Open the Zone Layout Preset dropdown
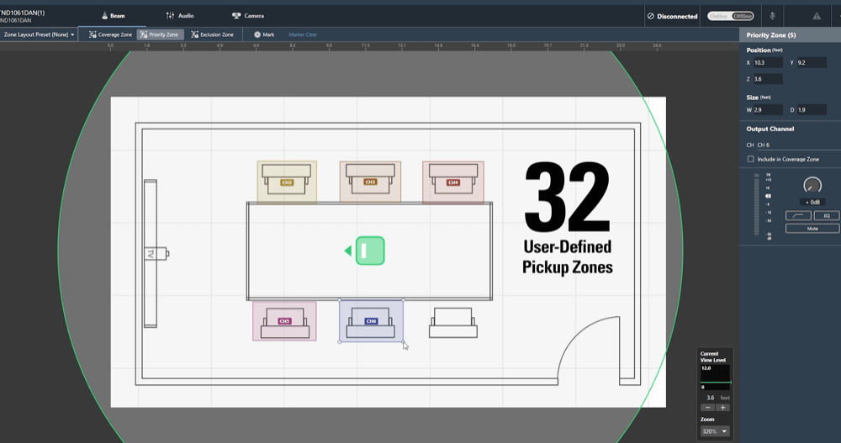The height and width of the screenshot is (443, 841). pyautogui.click(x=39, y=34)
